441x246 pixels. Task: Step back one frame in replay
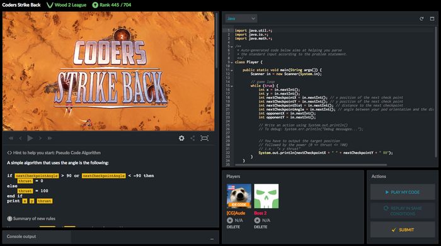(20, 138)
